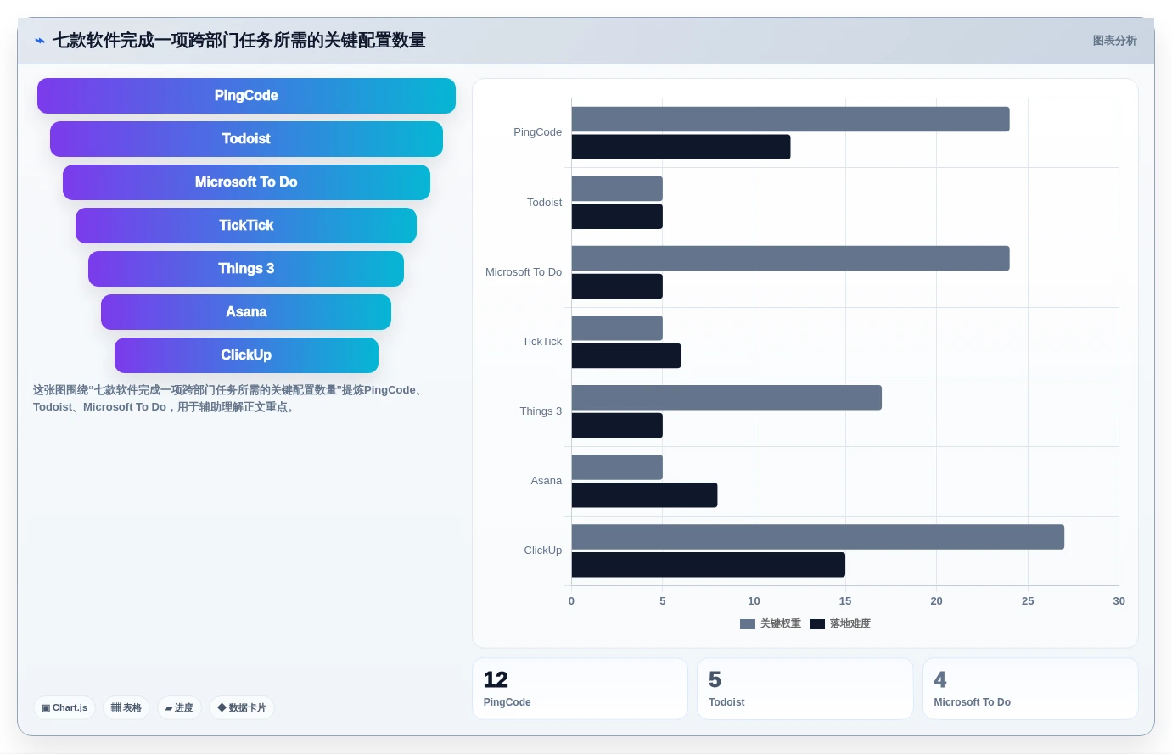This screenshot has height=754, width=1172.
Task: Click Todoist's 落地难度 dark bar
Action: click(x=617, y=216)
